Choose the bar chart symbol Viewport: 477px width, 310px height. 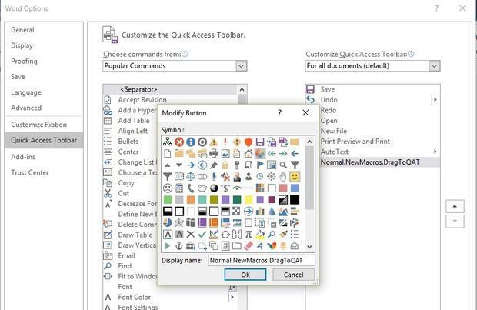click(260, 211)
